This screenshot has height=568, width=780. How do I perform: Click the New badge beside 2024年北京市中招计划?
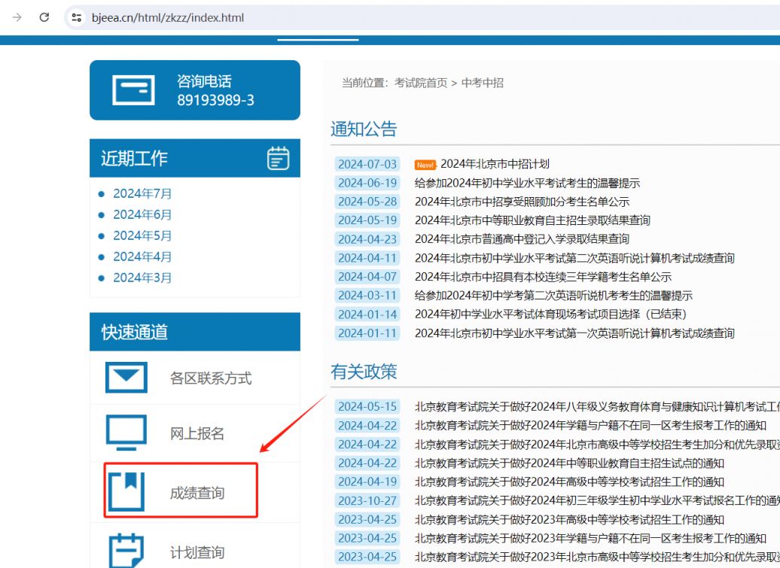[x=425, y=163]
